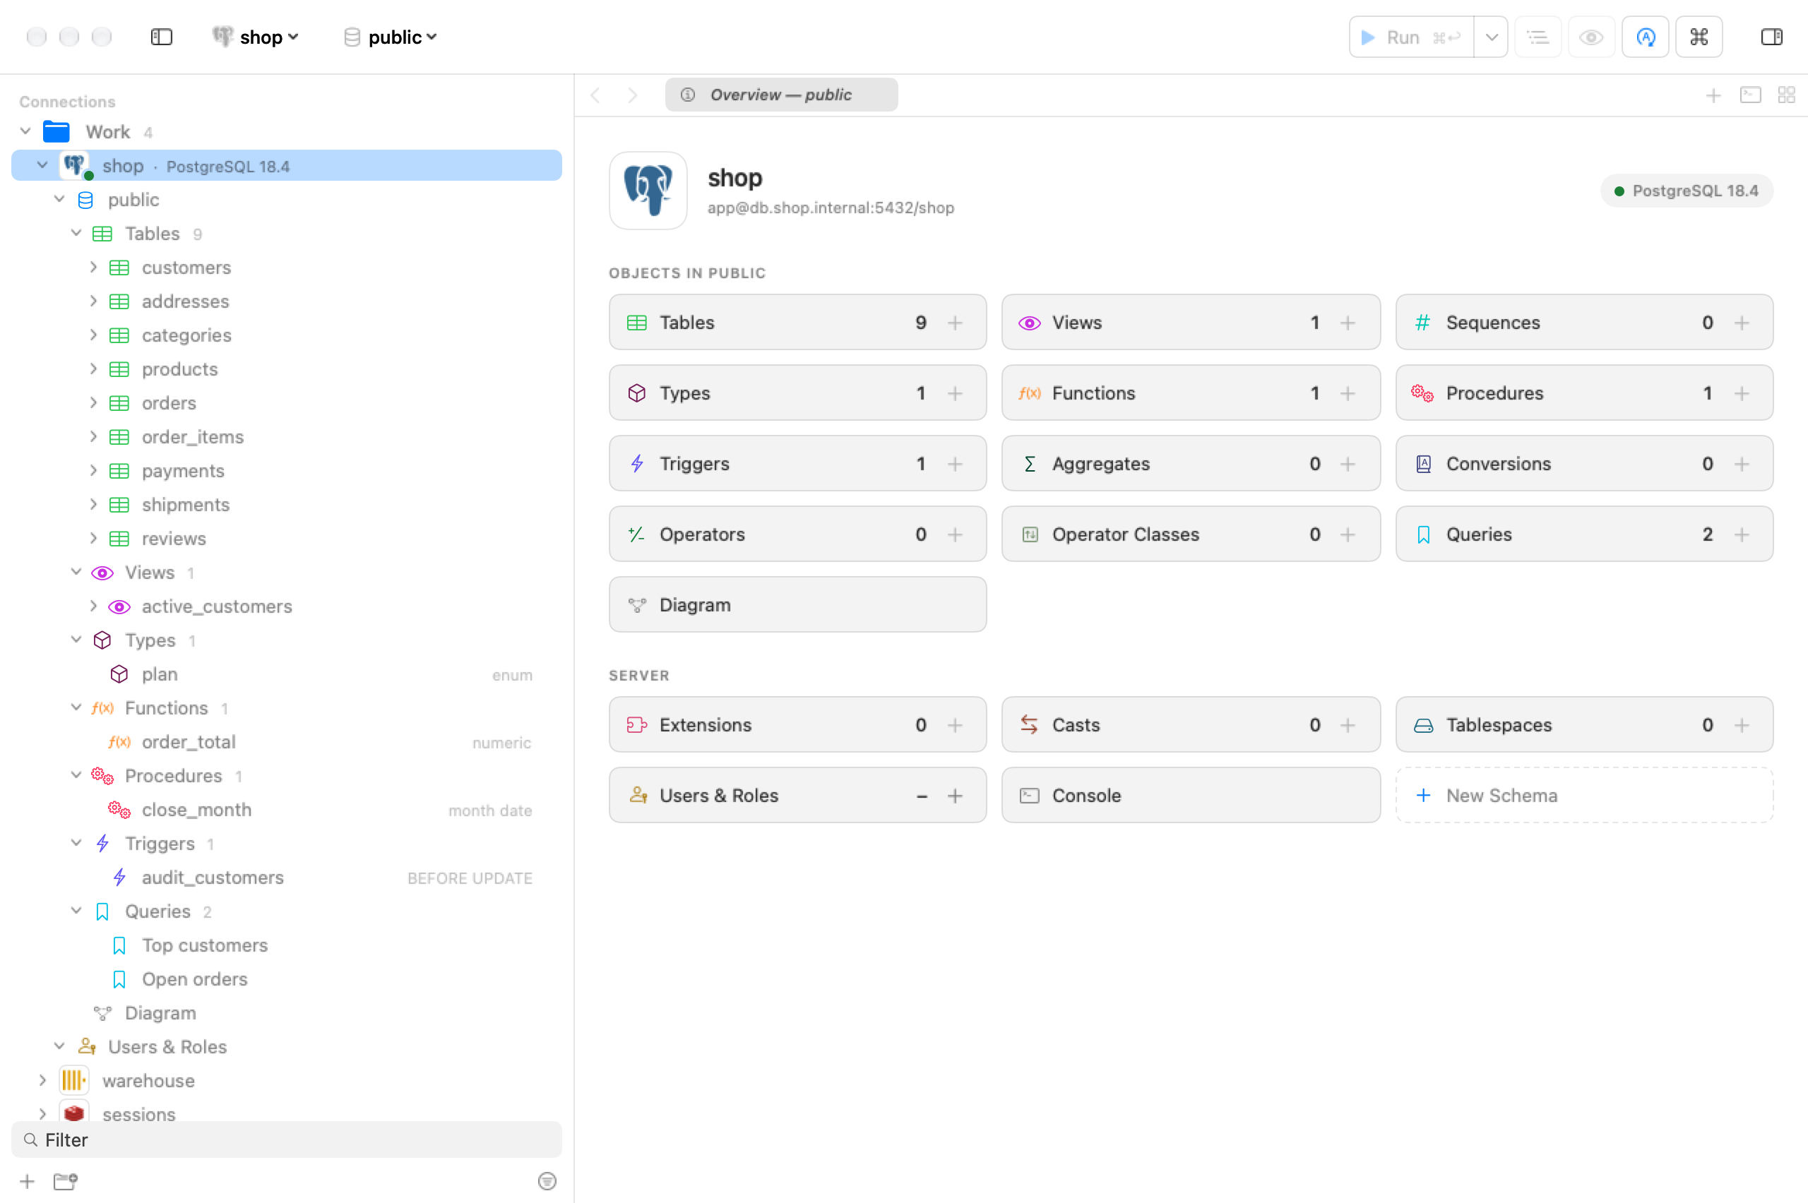Open the sidebar filter options icon
1808x1203 pixels.
tap(547, 1180)
